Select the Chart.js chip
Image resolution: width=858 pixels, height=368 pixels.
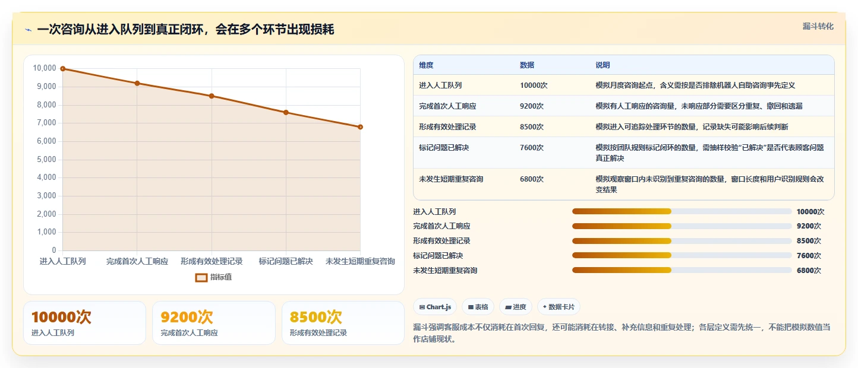(435, 307)
